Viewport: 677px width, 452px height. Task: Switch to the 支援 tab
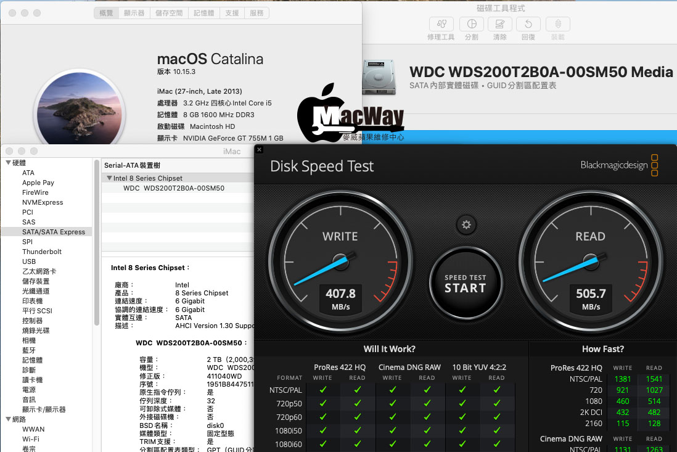point(232,13)
